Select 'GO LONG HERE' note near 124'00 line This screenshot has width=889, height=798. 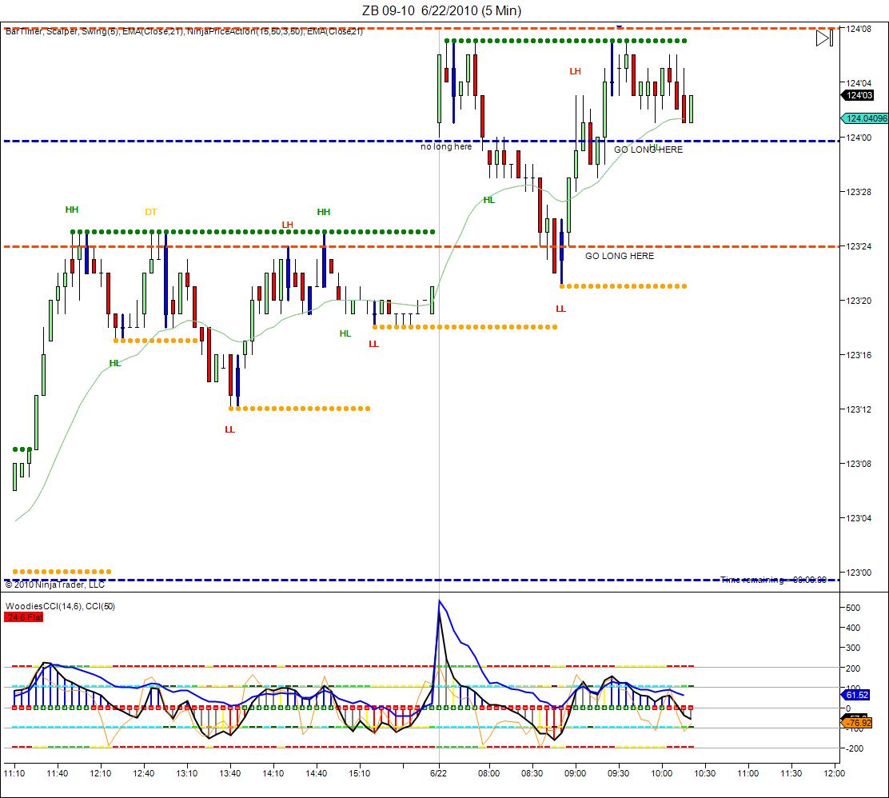click(x=648, y=150)
